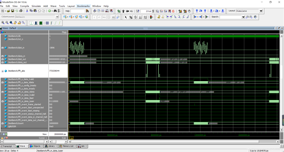Click the up arrow toolbar icon
The image size is (284, 152).
[123, 11]
